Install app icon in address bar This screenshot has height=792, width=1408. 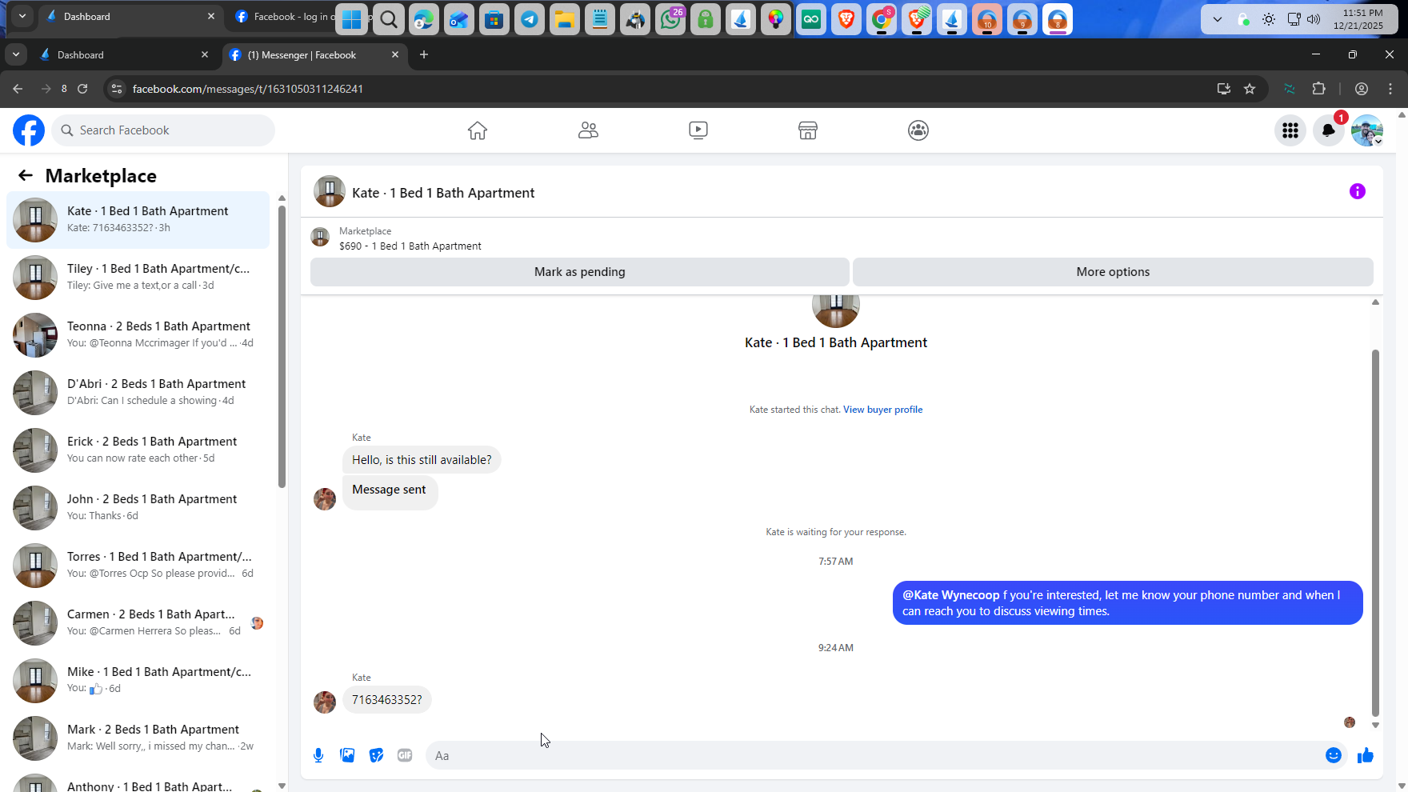pyautogui.click(x=1223, y=89)
